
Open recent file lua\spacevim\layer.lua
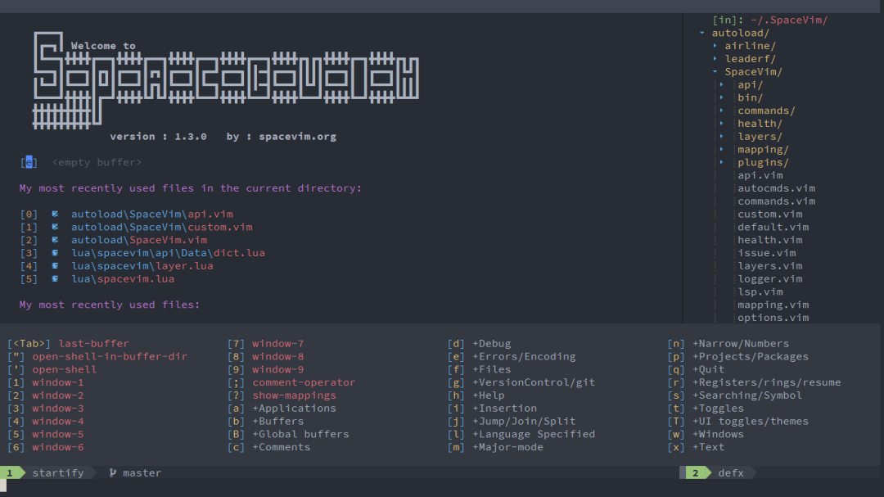139,266
